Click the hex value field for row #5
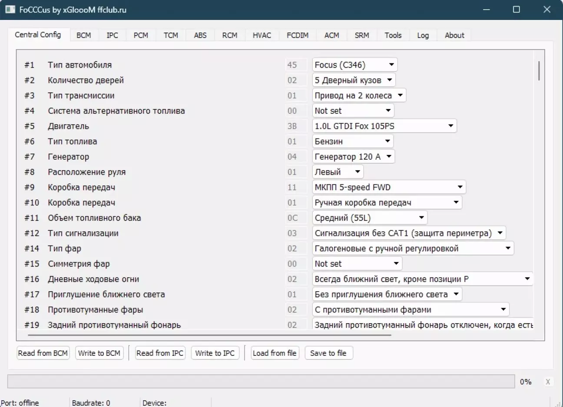 (x=292, y=126)
